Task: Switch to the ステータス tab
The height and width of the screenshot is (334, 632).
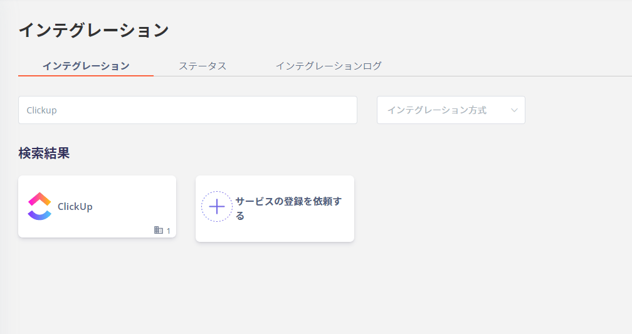Action: click(203, 66)
